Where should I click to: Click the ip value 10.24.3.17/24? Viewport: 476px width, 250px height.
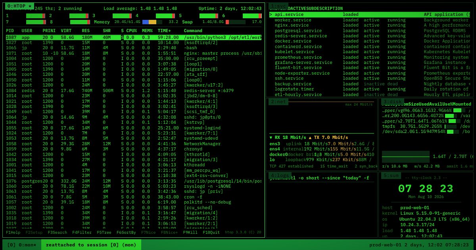[417, 225]
